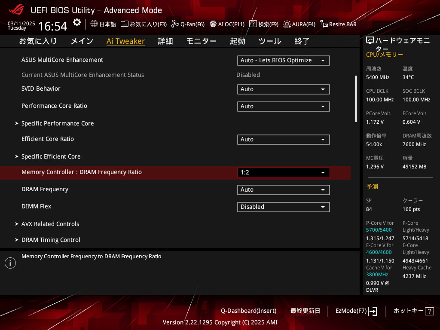The height and width of the screenshot is (330, 440).
Task: Launch AI OC guide icon
Action: [213, 24]
